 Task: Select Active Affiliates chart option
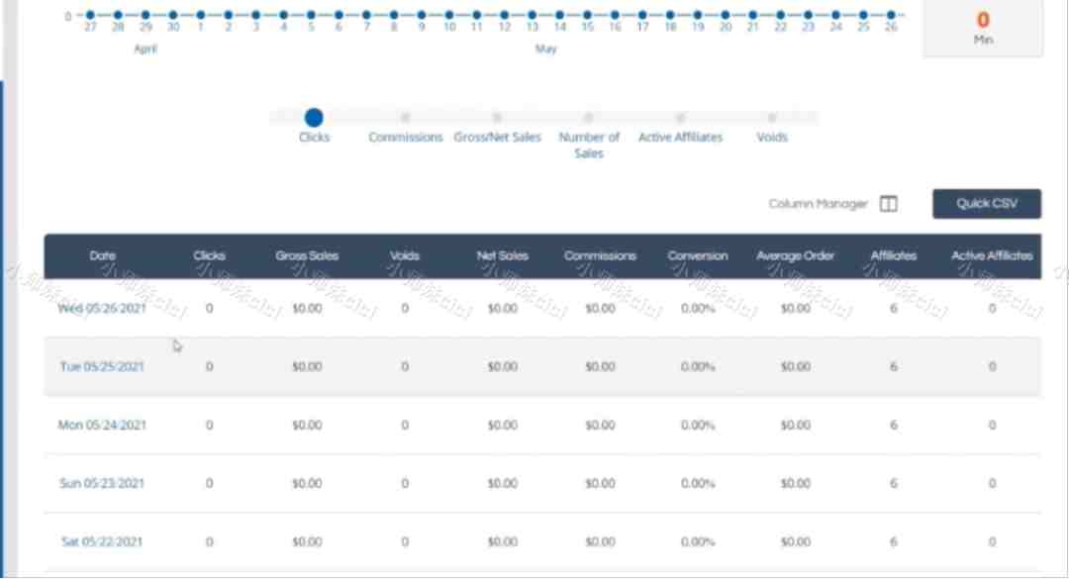(680, 118)
